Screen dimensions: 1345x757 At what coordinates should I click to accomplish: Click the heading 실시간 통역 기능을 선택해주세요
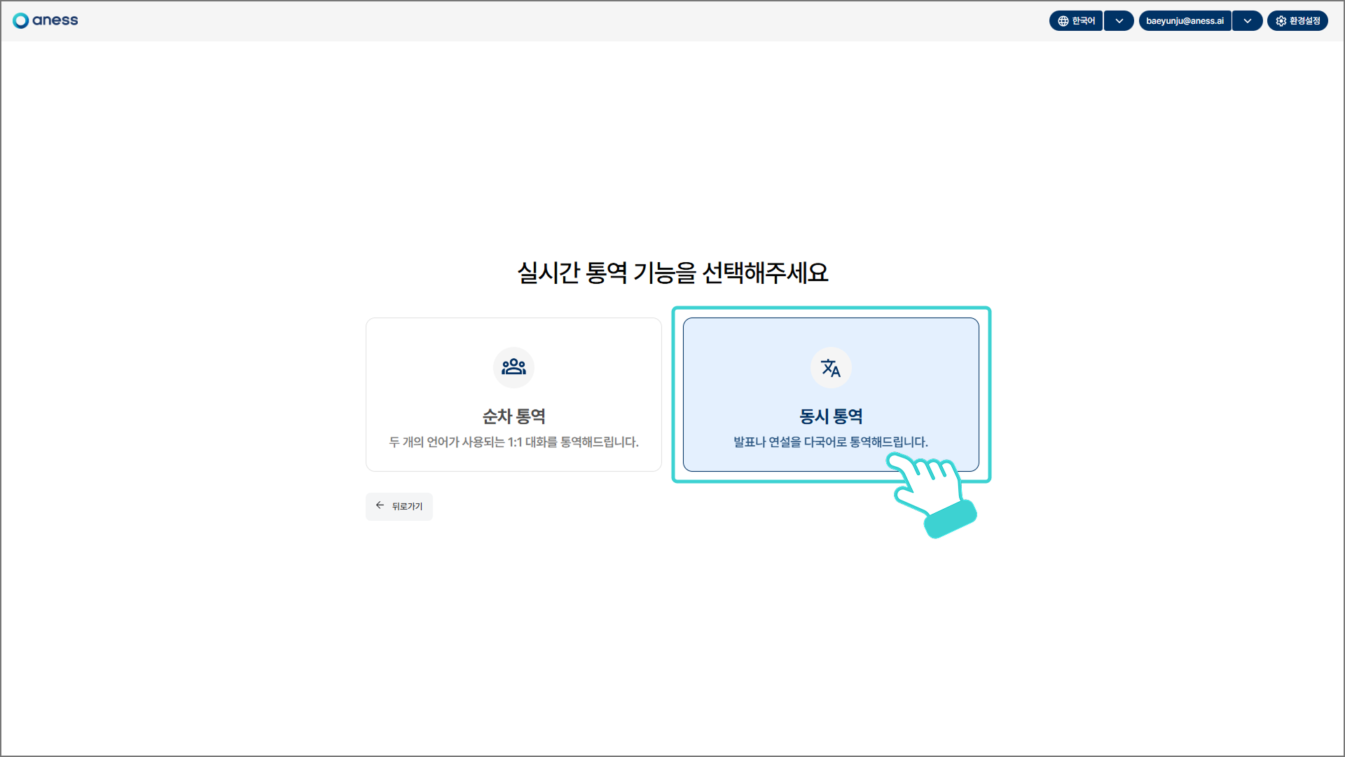pos(672,273)
